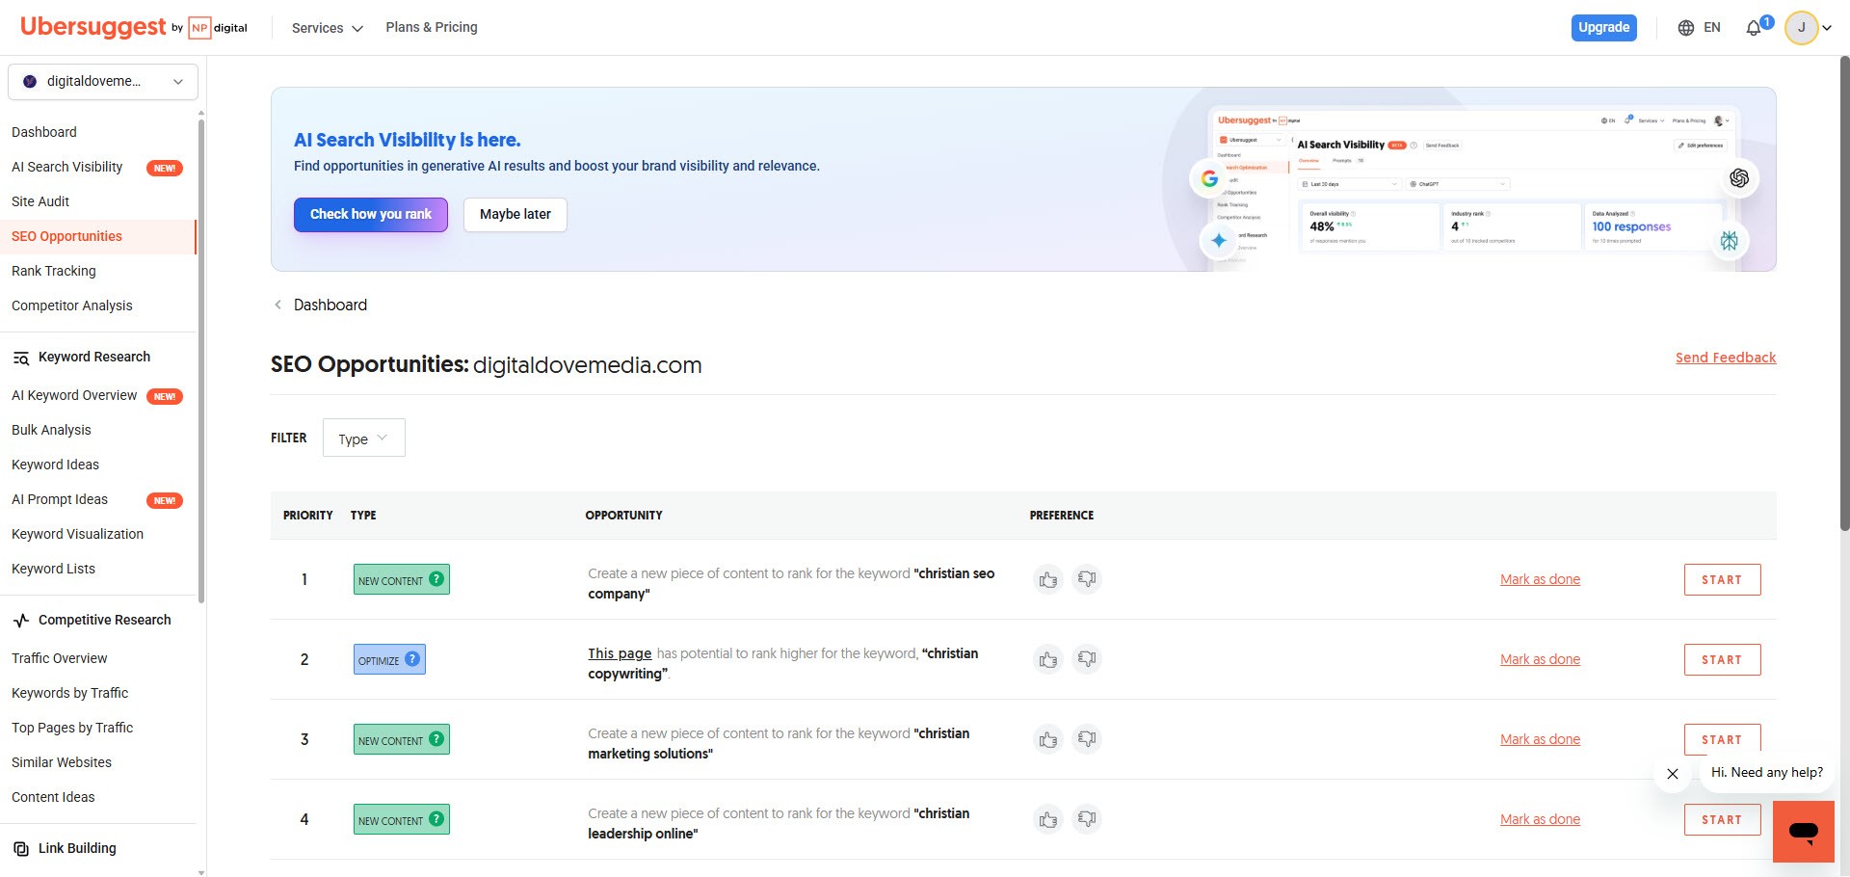1850x877 pixels.
Task: Mark christian leadership online opportunity as done
Action: tap(1540, 819)
